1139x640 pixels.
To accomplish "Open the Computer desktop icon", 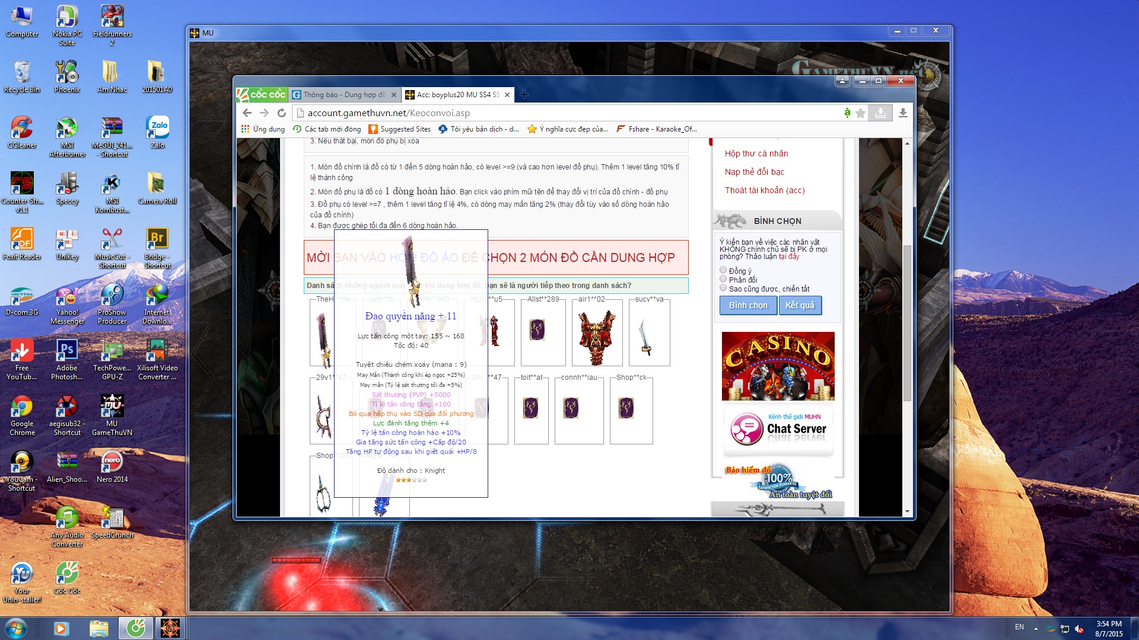I will (x=22, y=22).
